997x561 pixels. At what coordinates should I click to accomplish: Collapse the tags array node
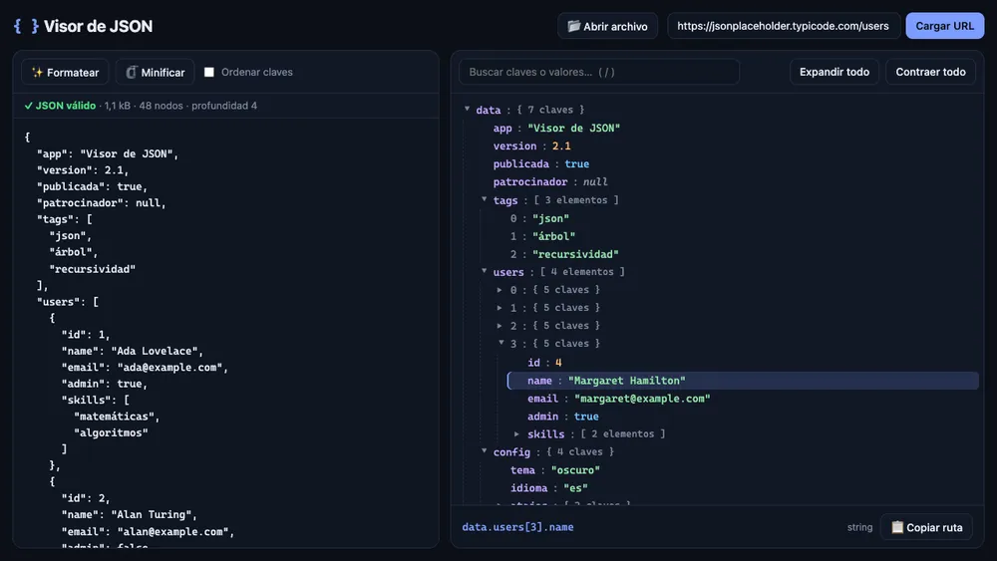[485, 199]
